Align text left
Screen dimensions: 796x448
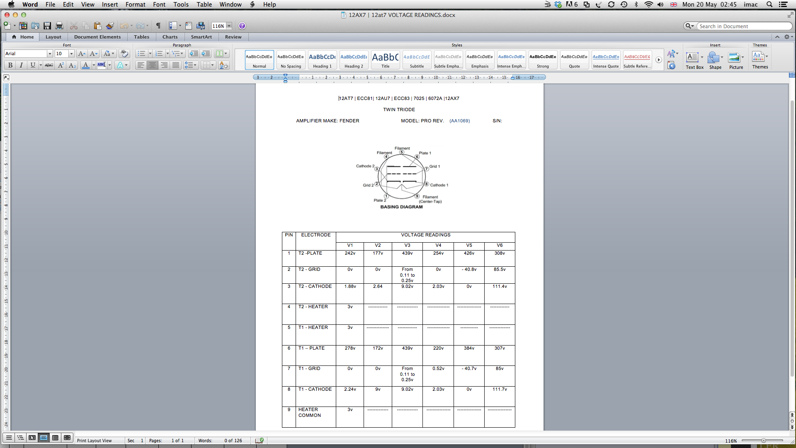[x=141, y=65]
